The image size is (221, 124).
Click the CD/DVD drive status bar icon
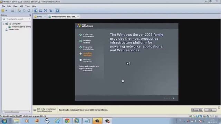(x=194, y=116)
